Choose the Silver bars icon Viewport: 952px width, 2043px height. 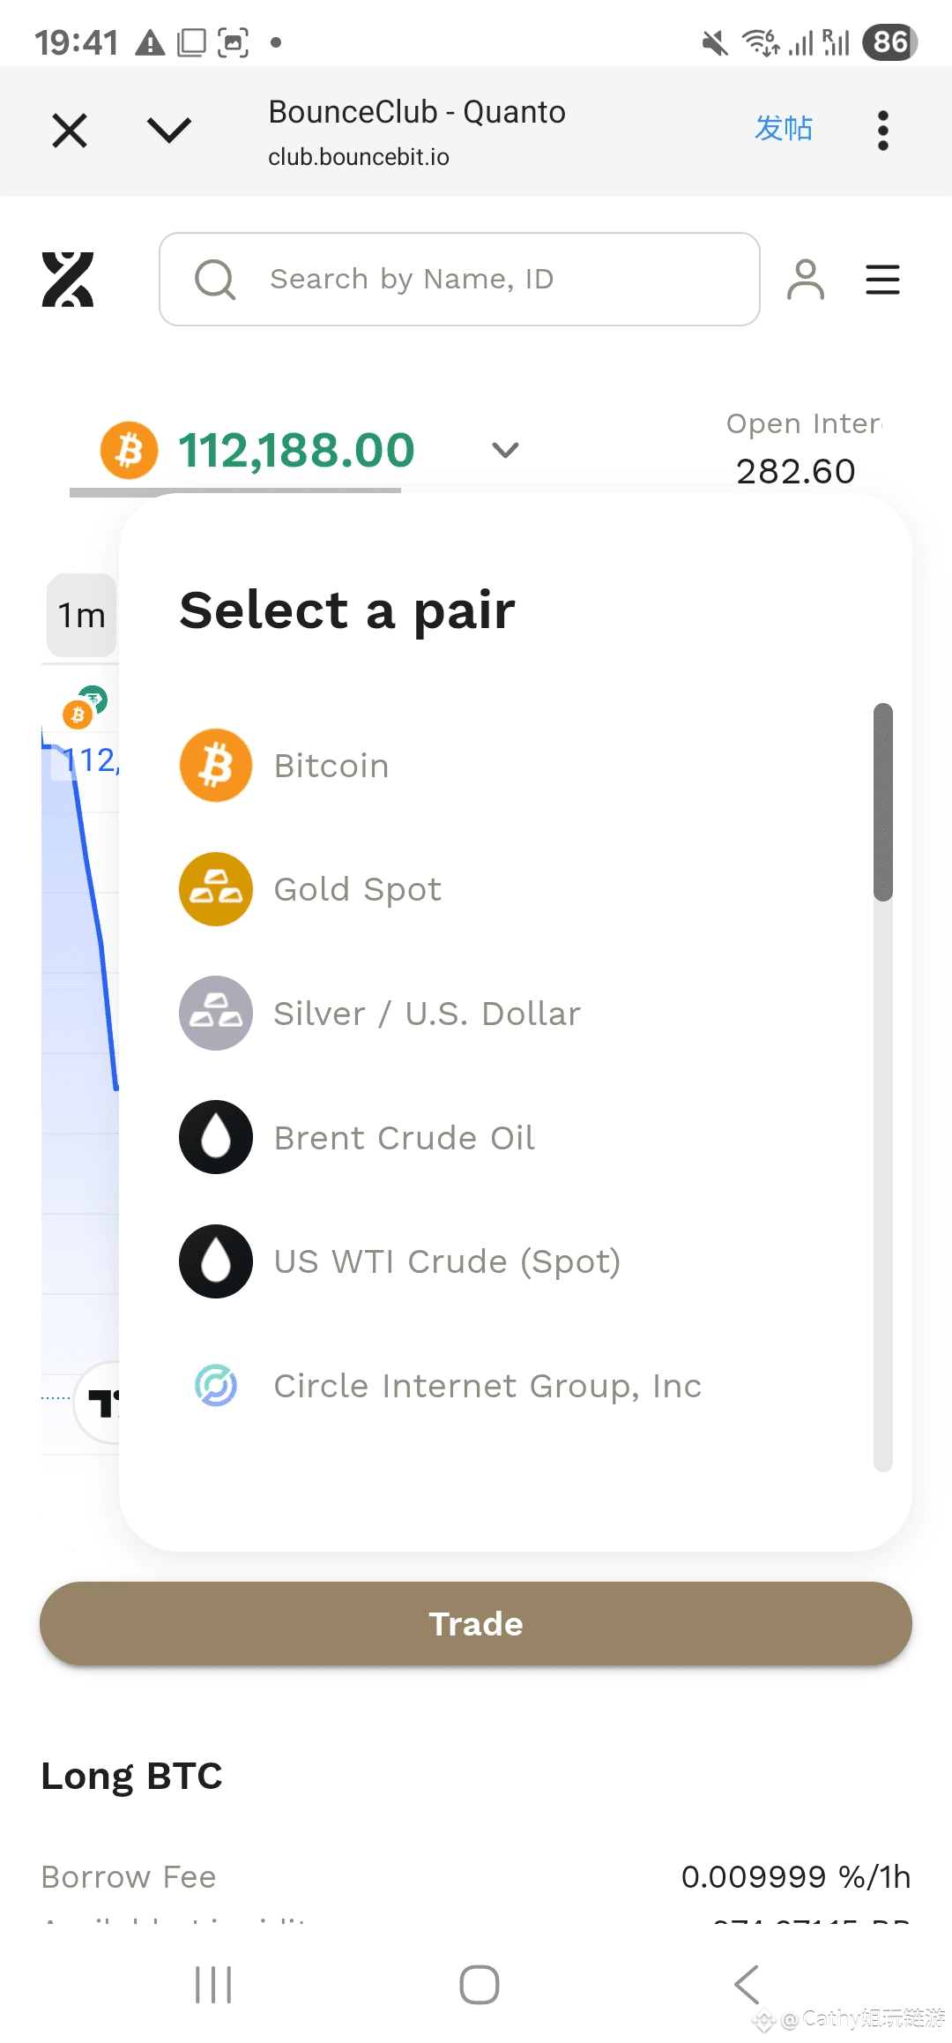(216, 1013)
